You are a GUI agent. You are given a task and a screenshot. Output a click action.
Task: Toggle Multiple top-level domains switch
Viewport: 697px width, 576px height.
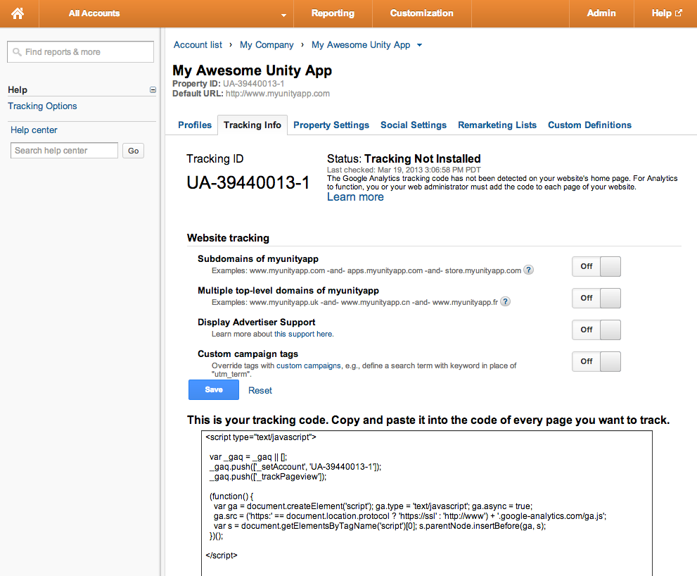coord(596,298)
